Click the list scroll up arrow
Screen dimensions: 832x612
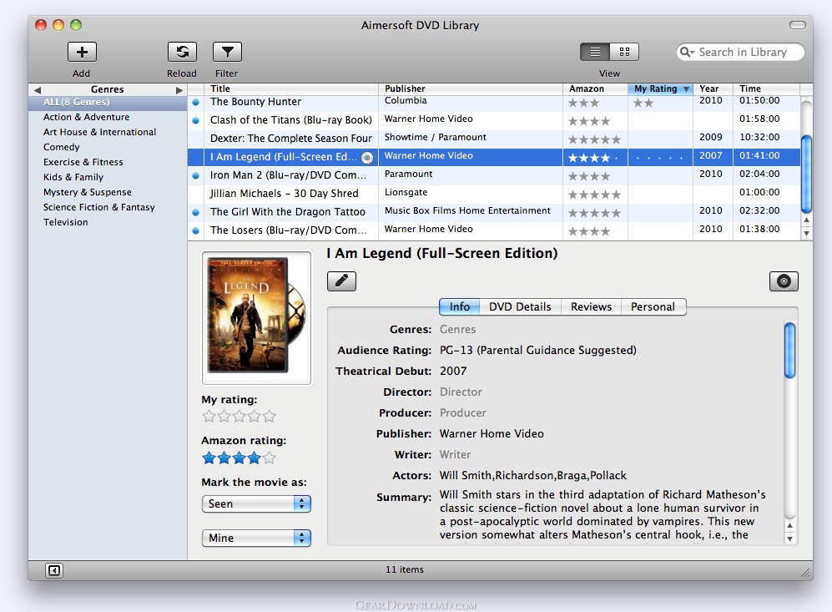806,220
